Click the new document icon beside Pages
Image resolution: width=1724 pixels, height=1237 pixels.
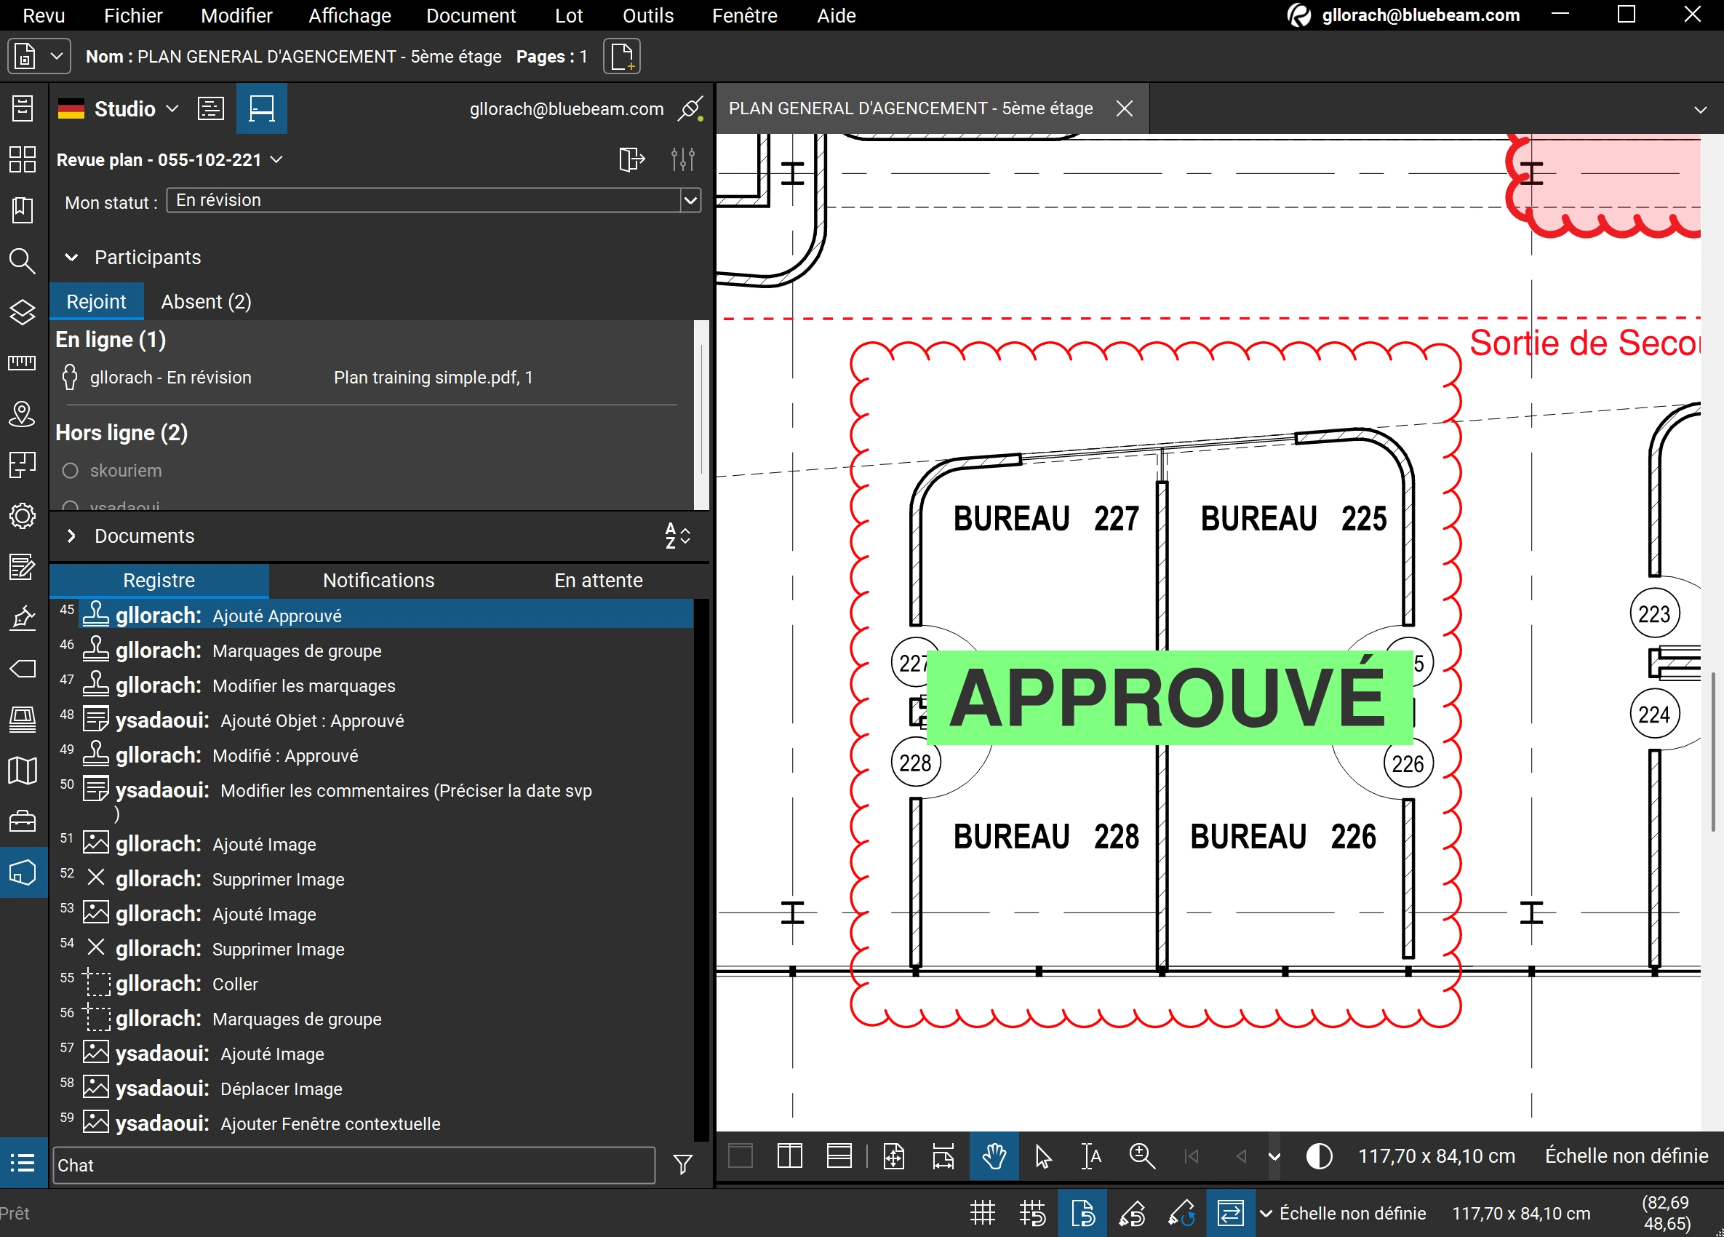[x=622, y=57]
